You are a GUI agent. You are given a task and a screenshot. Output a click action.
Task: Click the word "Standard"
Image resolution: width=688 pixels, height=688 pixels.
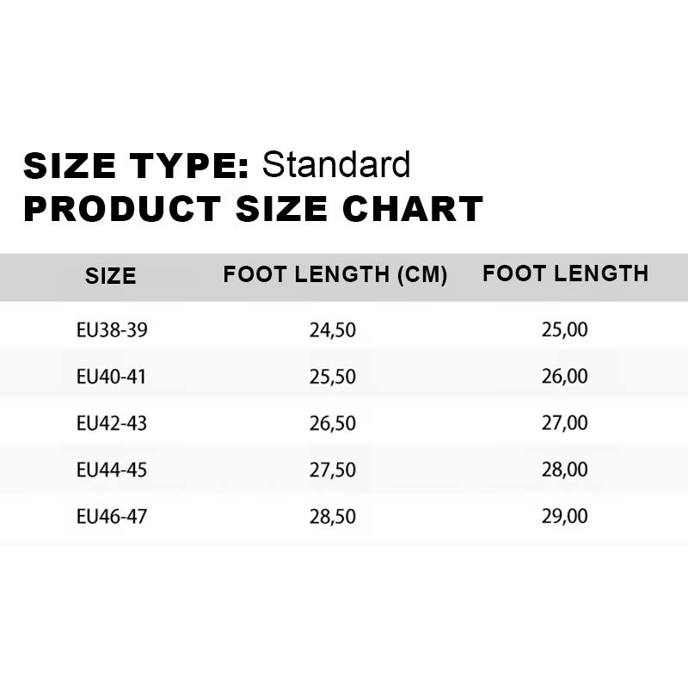[x=336, y=164]
